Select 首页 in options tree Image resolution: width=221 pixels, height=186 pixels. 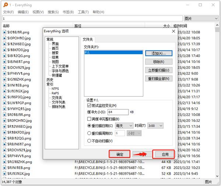[x=55, y=48]
